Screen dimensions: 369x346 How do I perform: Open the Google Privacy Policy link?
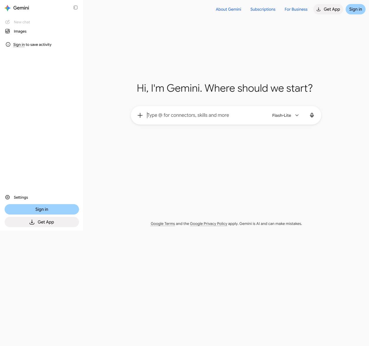(208, 224)
